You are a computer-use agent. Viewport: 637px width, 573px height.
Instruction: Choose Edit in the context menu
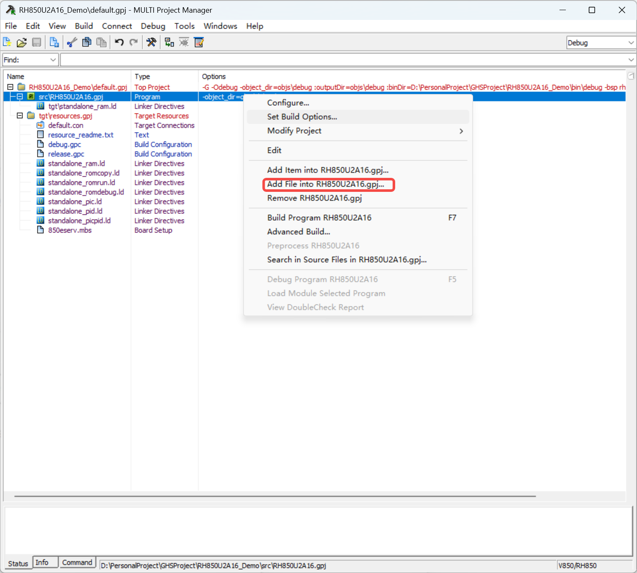coord(358,150)
